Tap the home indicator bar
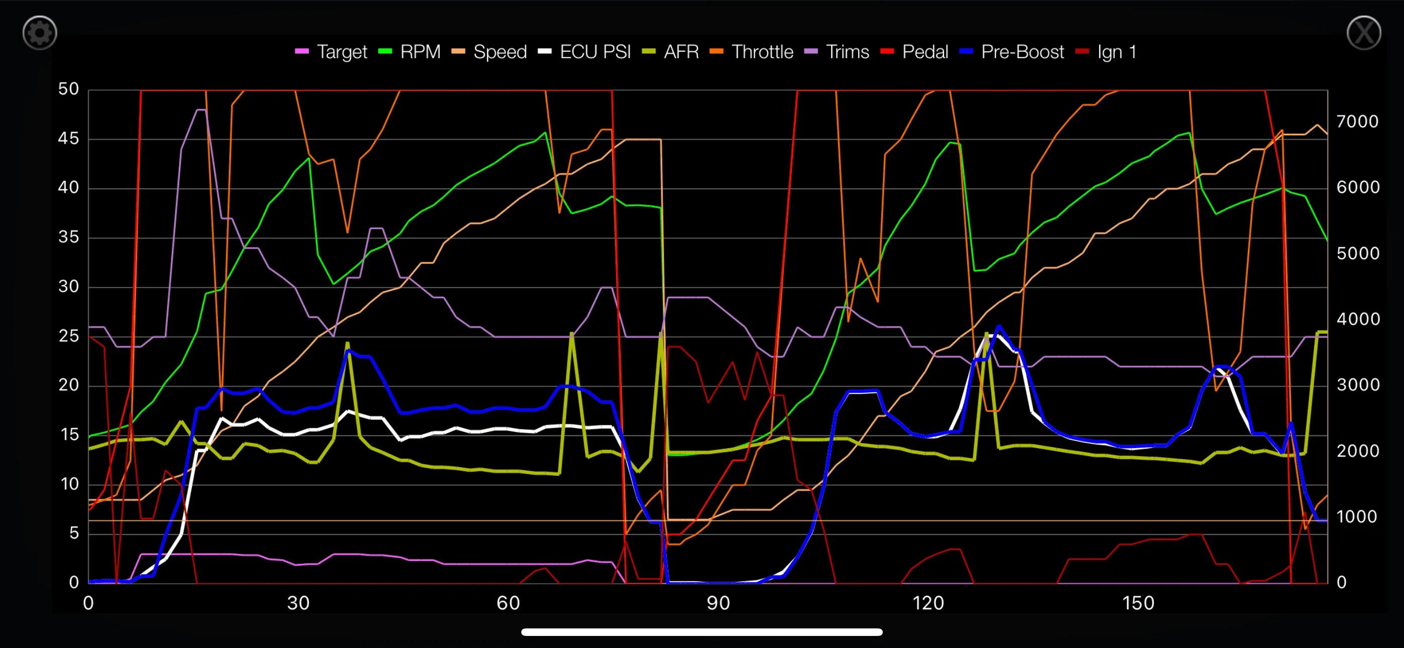Viewport: 1404px width, 648px height. 702,632
